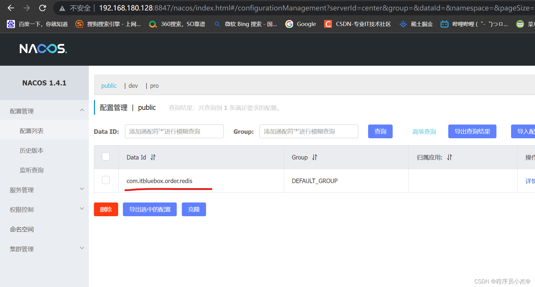Click the red 删除 button
Screen dimensions: 535x287
[x=106, y=209]
